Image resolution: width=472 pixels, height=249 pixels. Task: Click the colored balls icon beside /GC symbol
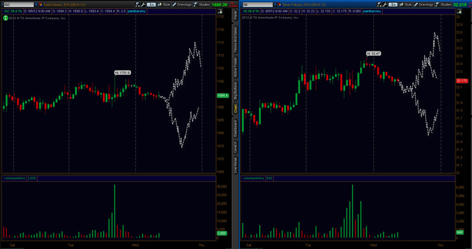coord(40,5)
